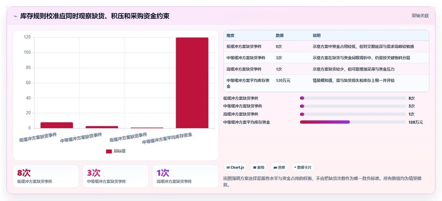Viewport: 442px width, 201px height.
Task: Click the Chart.js chip icon
Action: 228,167
